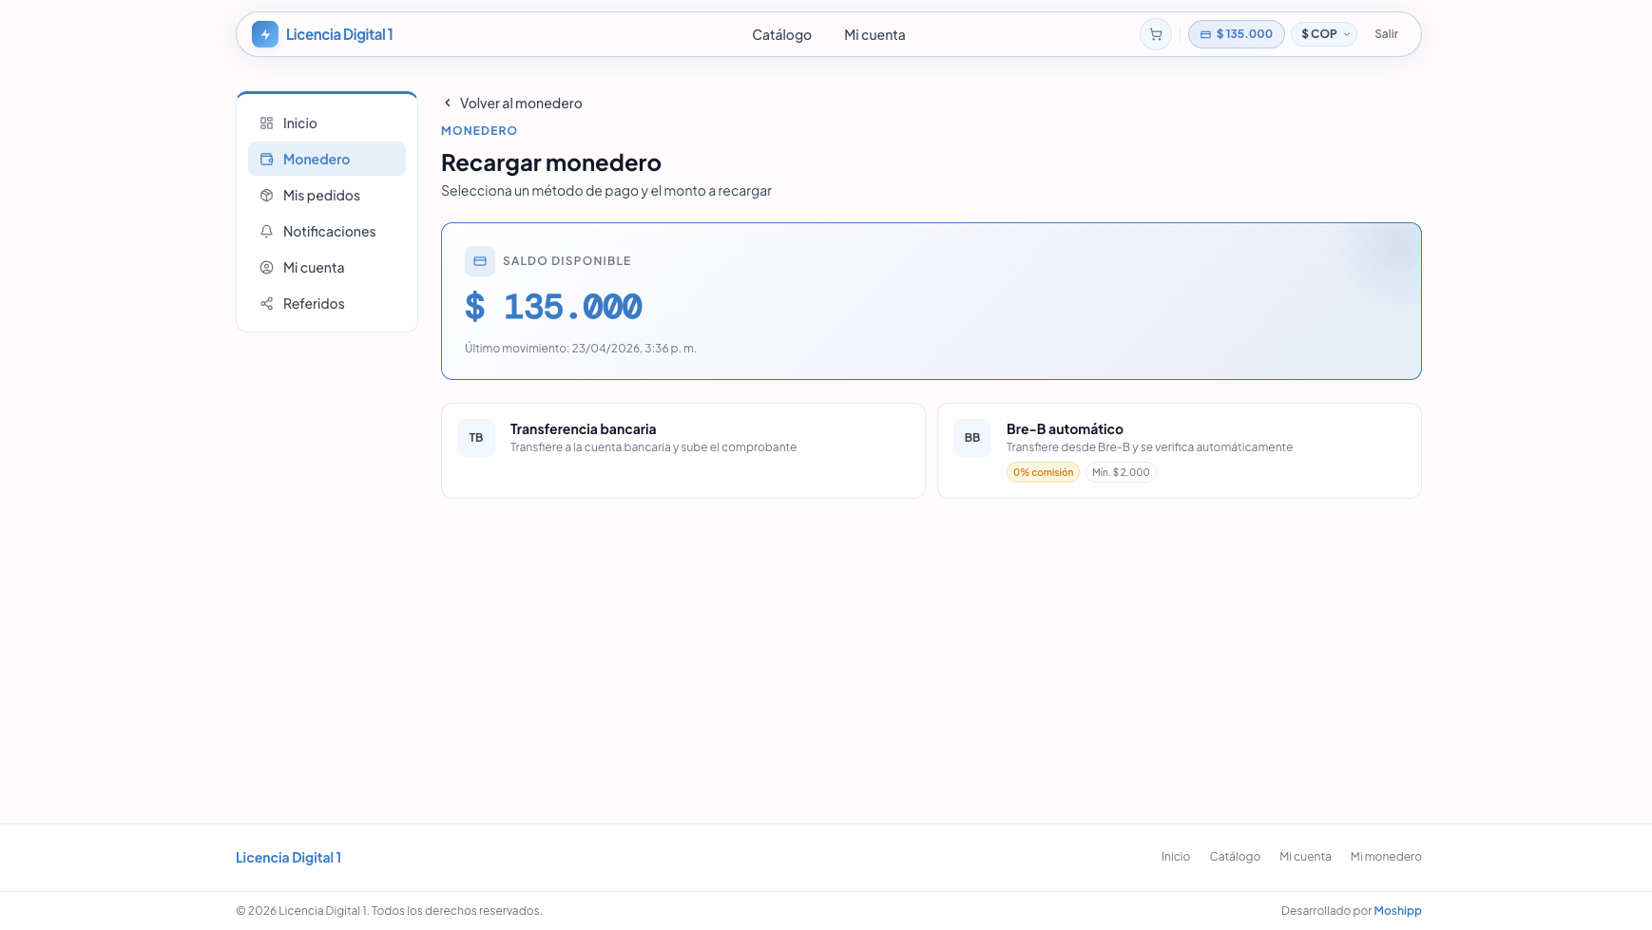The image size is (1652, 930).
Task: Click the back chevron next to Volver al monedero
Action: 447,103
